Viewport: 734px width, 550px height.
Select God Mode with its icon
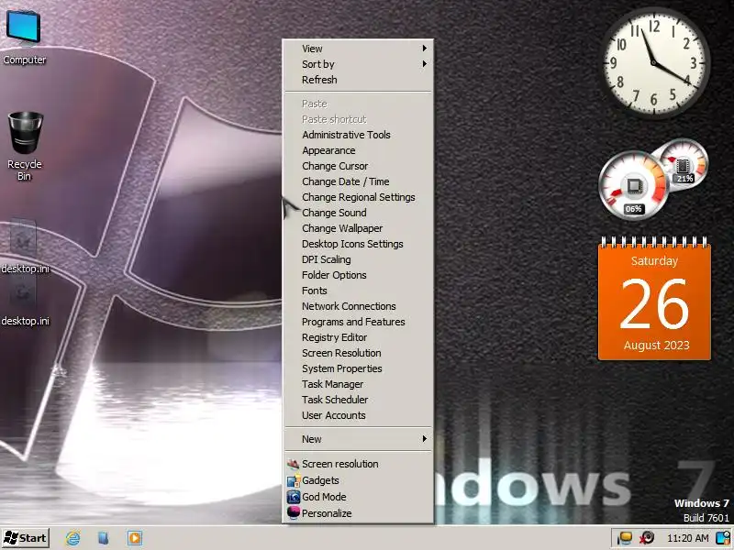[359, 497]
